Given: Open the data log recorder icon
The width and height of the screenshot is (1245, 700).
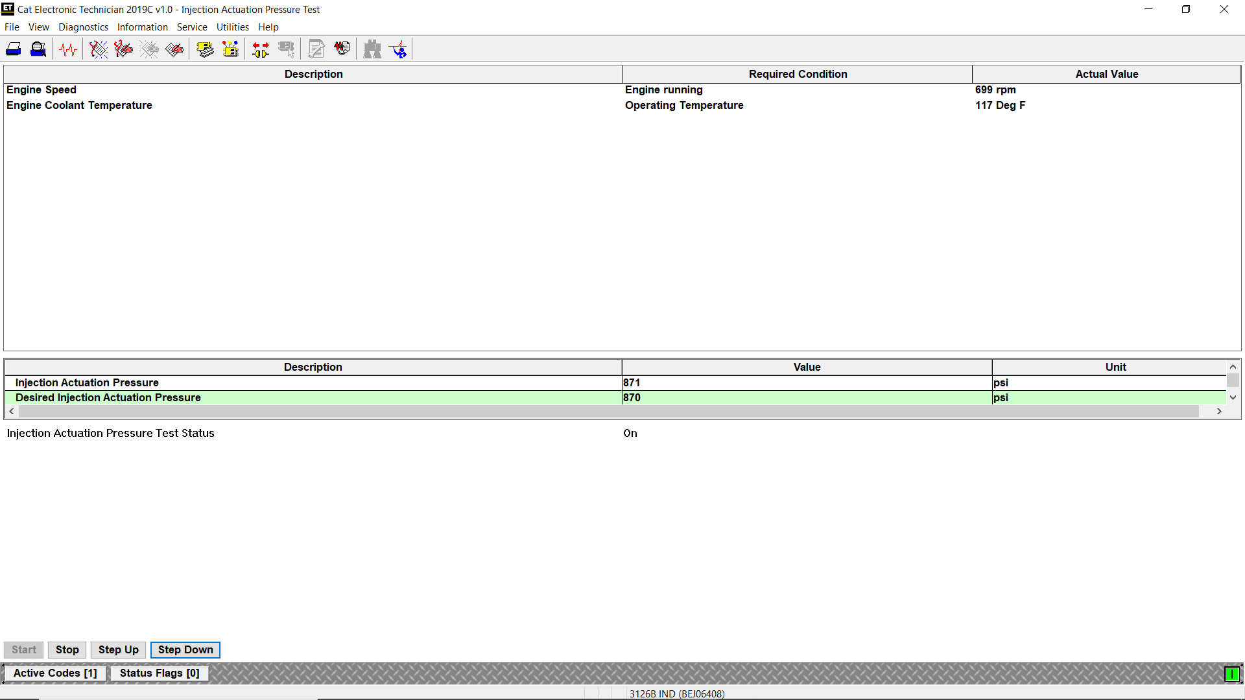Looking at the screenshot, I should [342, 49].
